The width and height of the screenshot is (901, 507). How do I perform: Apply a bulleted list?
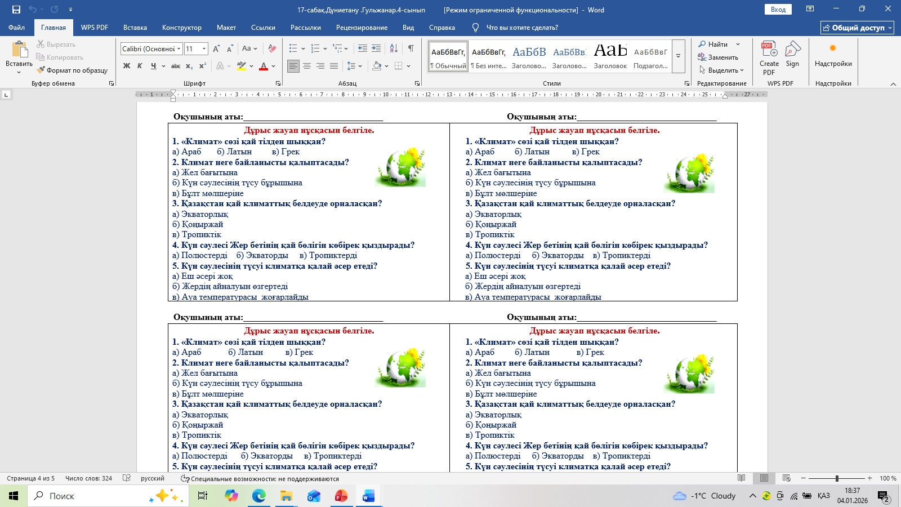tap(293, 49)
